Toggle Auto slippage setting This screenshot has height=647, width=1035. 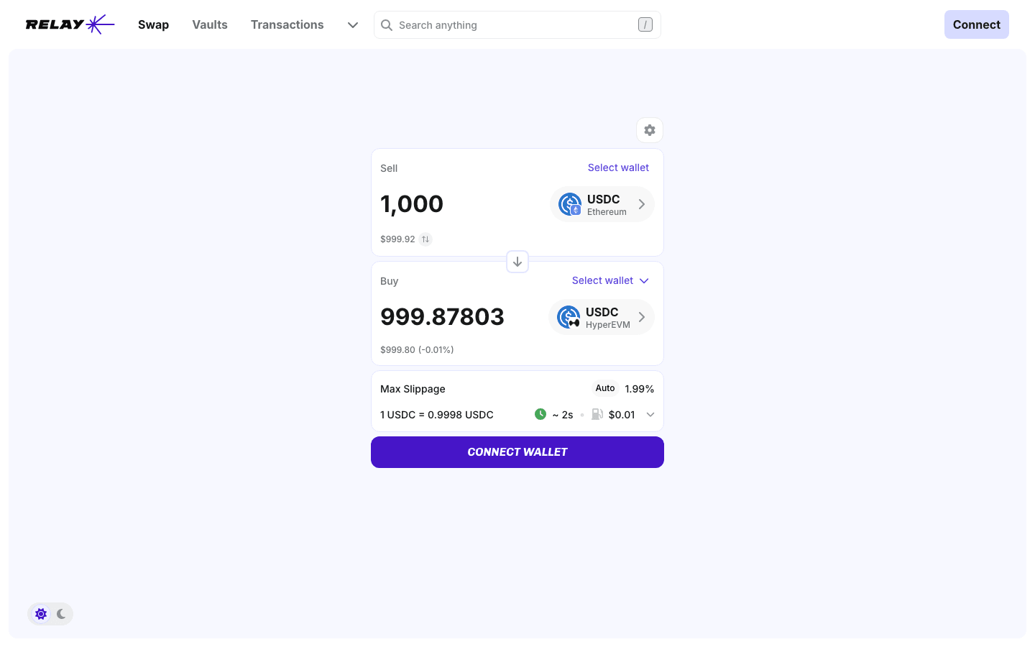coord(605,388)
